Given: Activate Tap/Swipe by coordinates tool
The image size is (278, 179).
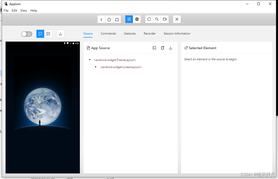Looking at the screenshot, I should (48, 34).
